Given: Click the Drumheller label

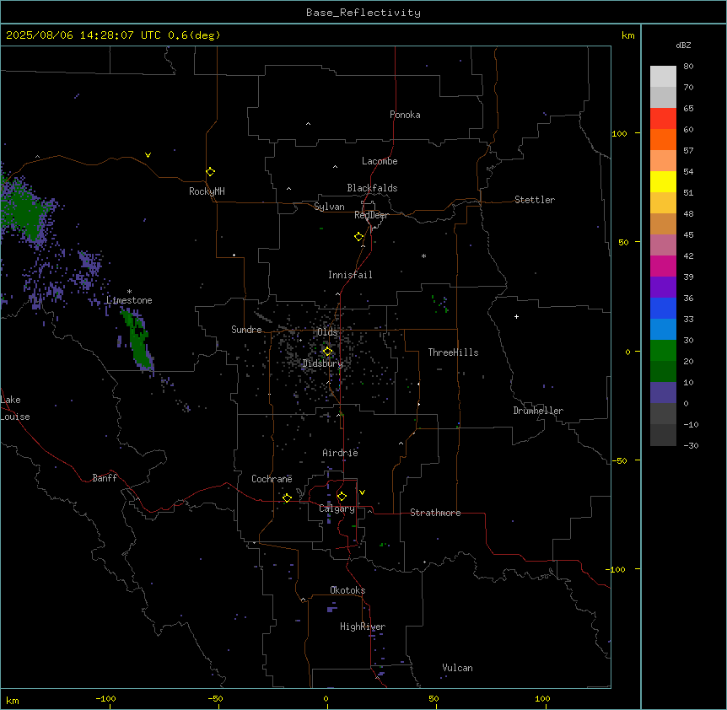Looking at the screenshot, I should point(538,411).
